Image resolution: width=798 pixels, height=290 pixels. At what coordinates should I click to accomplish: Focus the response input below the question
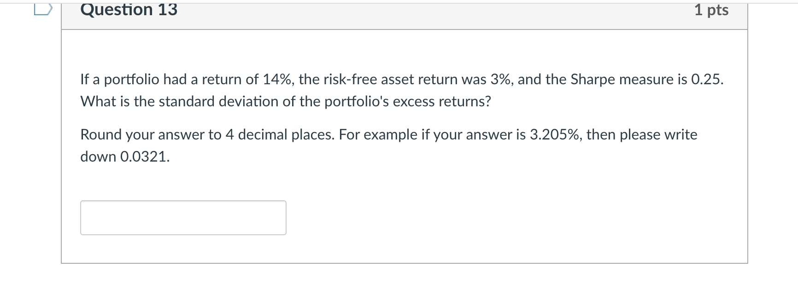click(183, 217)
